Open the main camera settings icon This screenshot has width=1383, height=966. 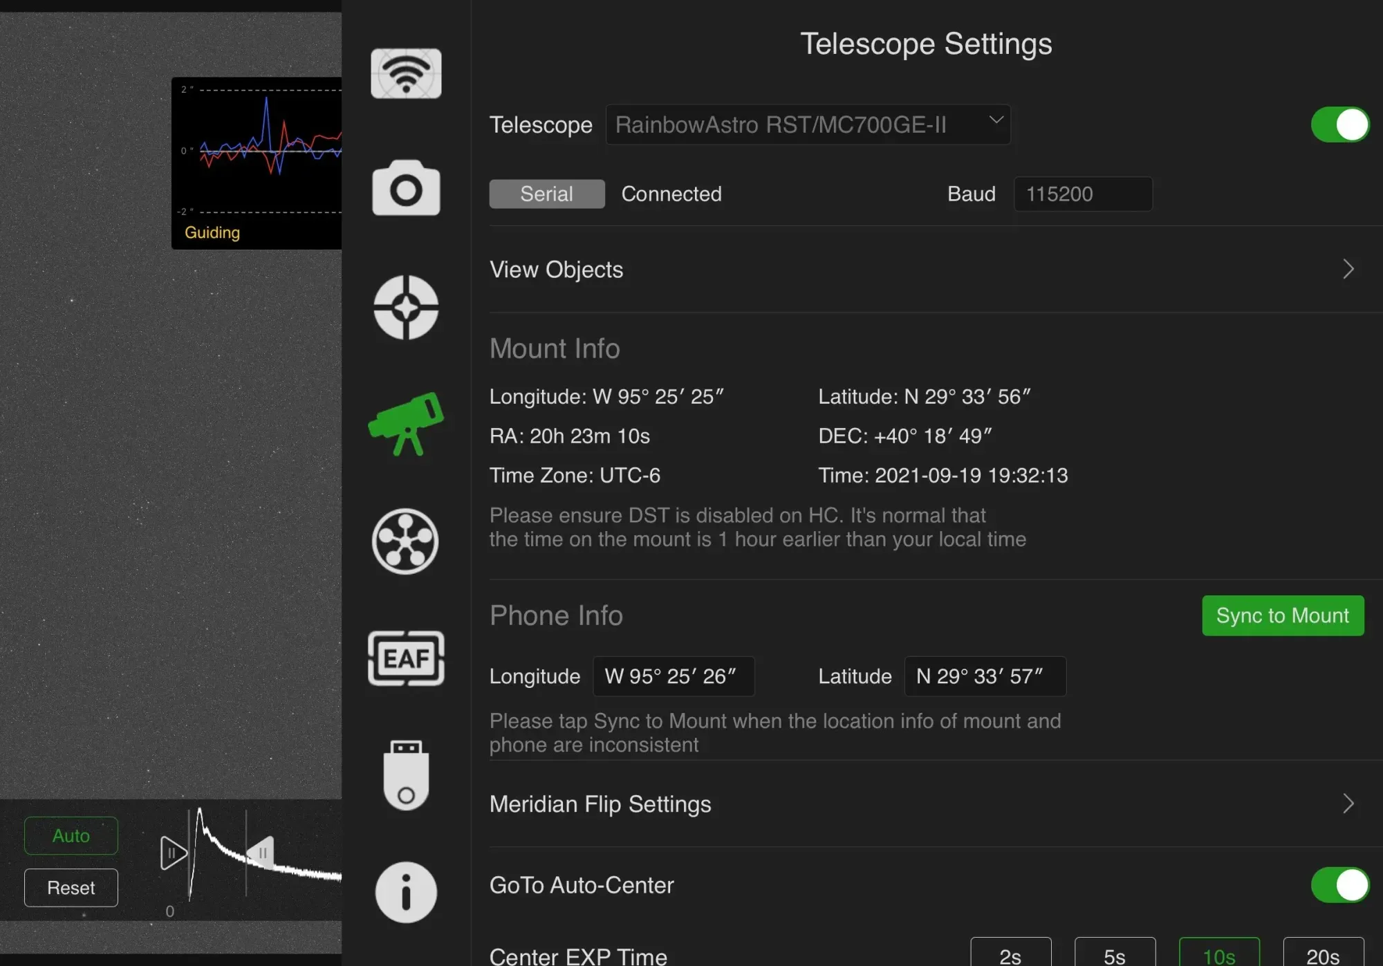tap(406, 188)
